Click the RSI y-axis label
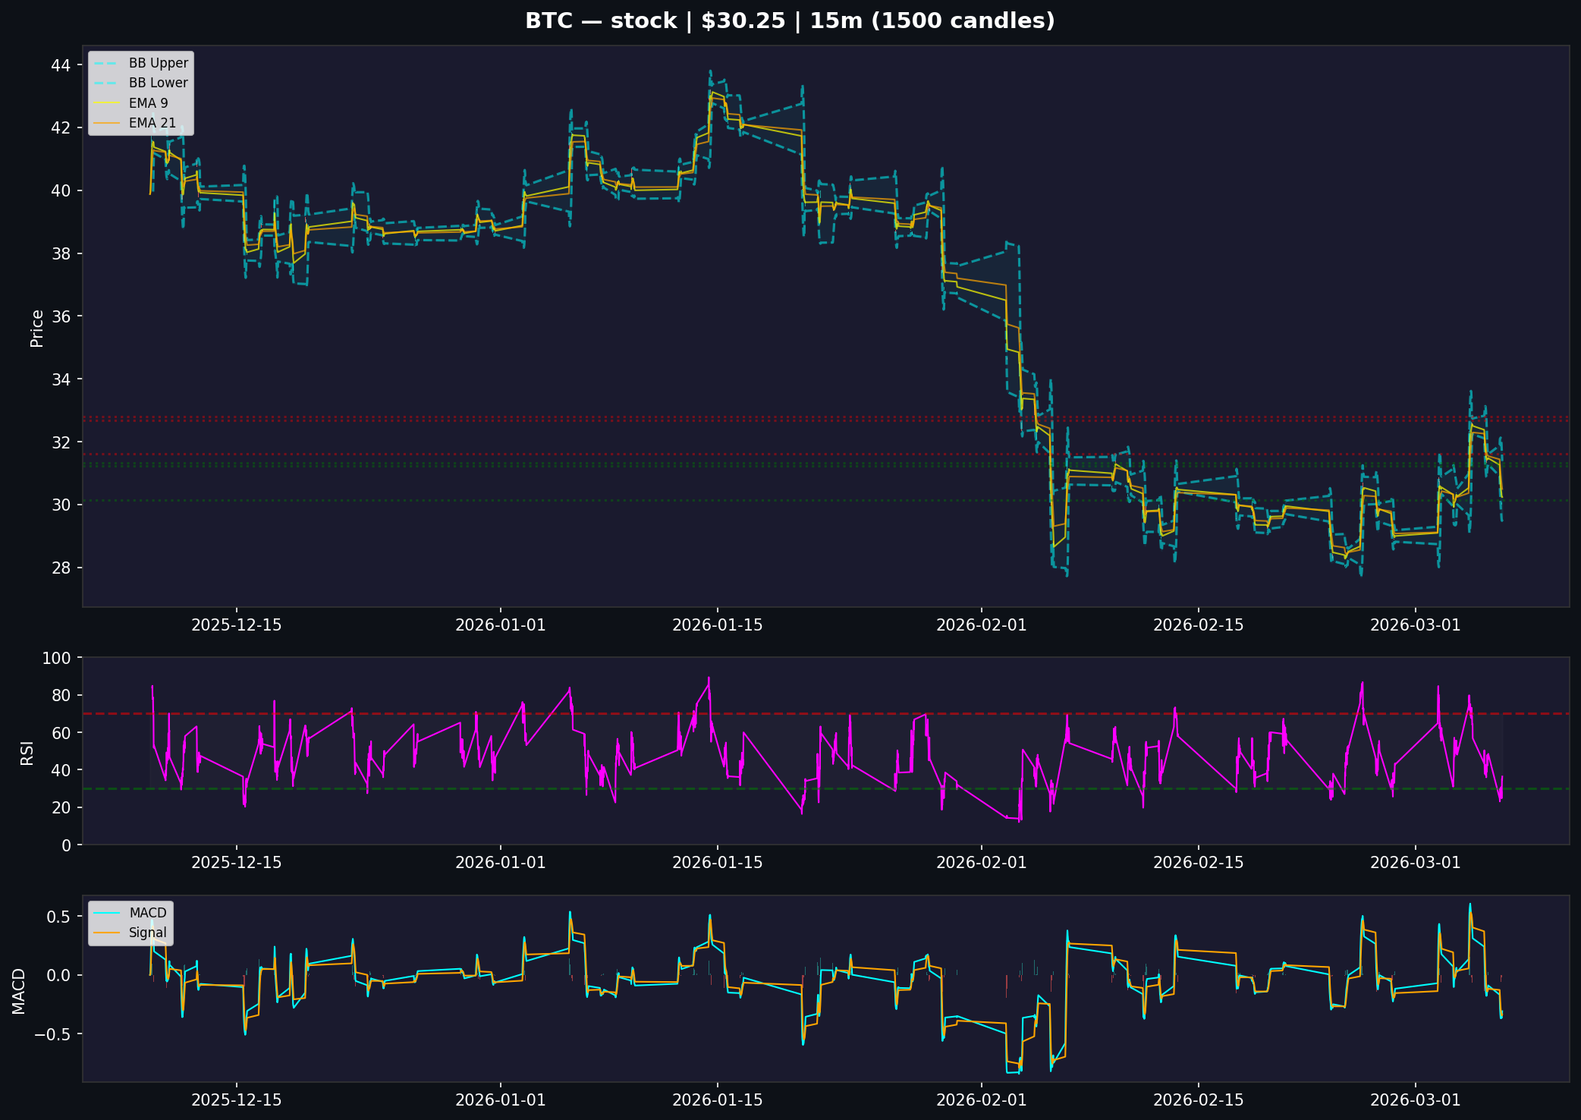Screen dimensions: 1581x1120 click(27, 752)
